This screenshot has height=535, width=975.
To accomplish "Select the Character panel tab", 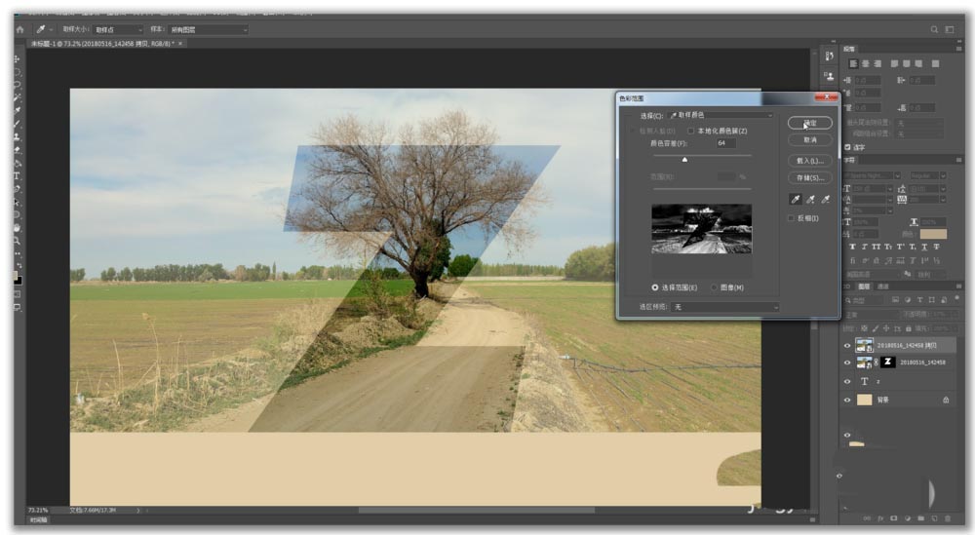I will pyautogui.click(x=850, y=161).
